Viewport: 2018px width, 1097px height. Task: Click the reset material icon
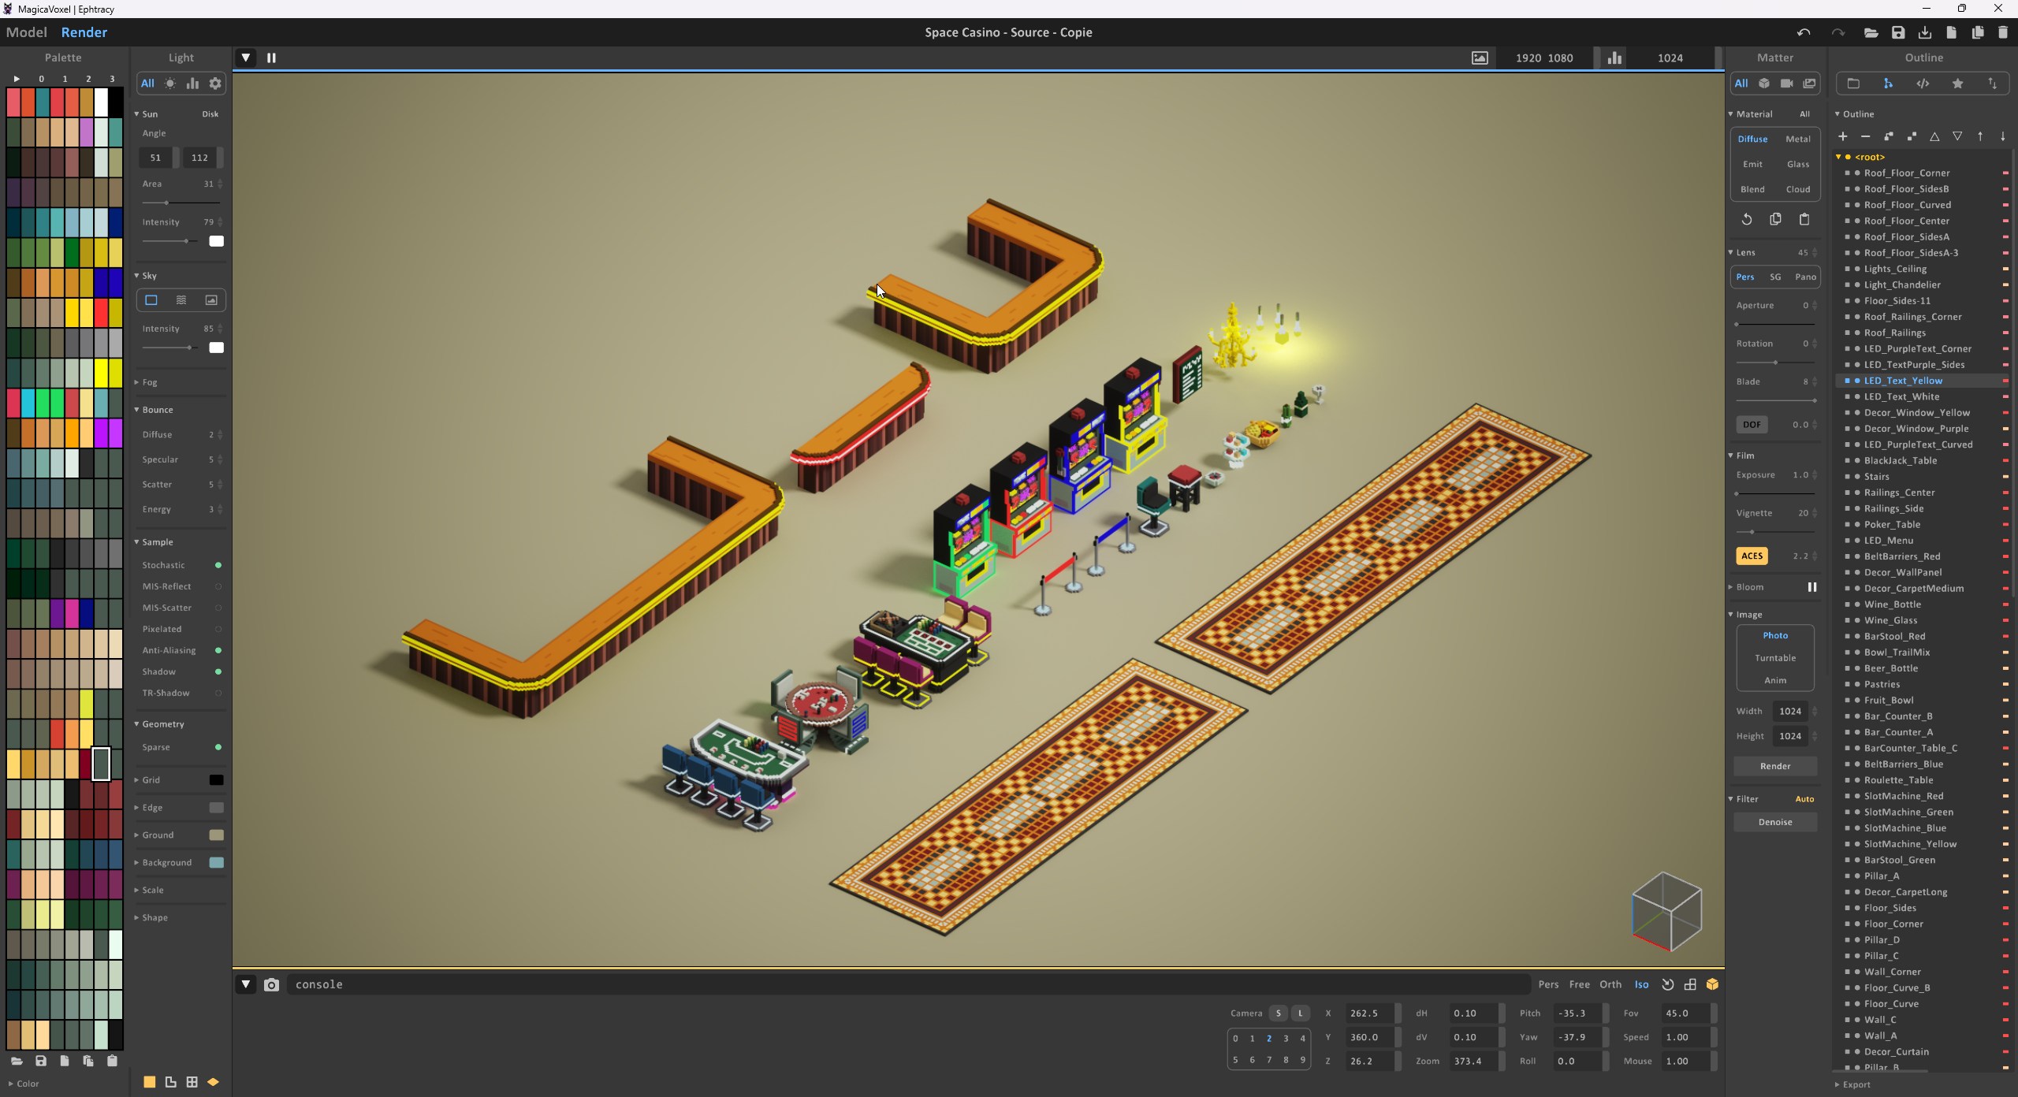(1747, 219)
